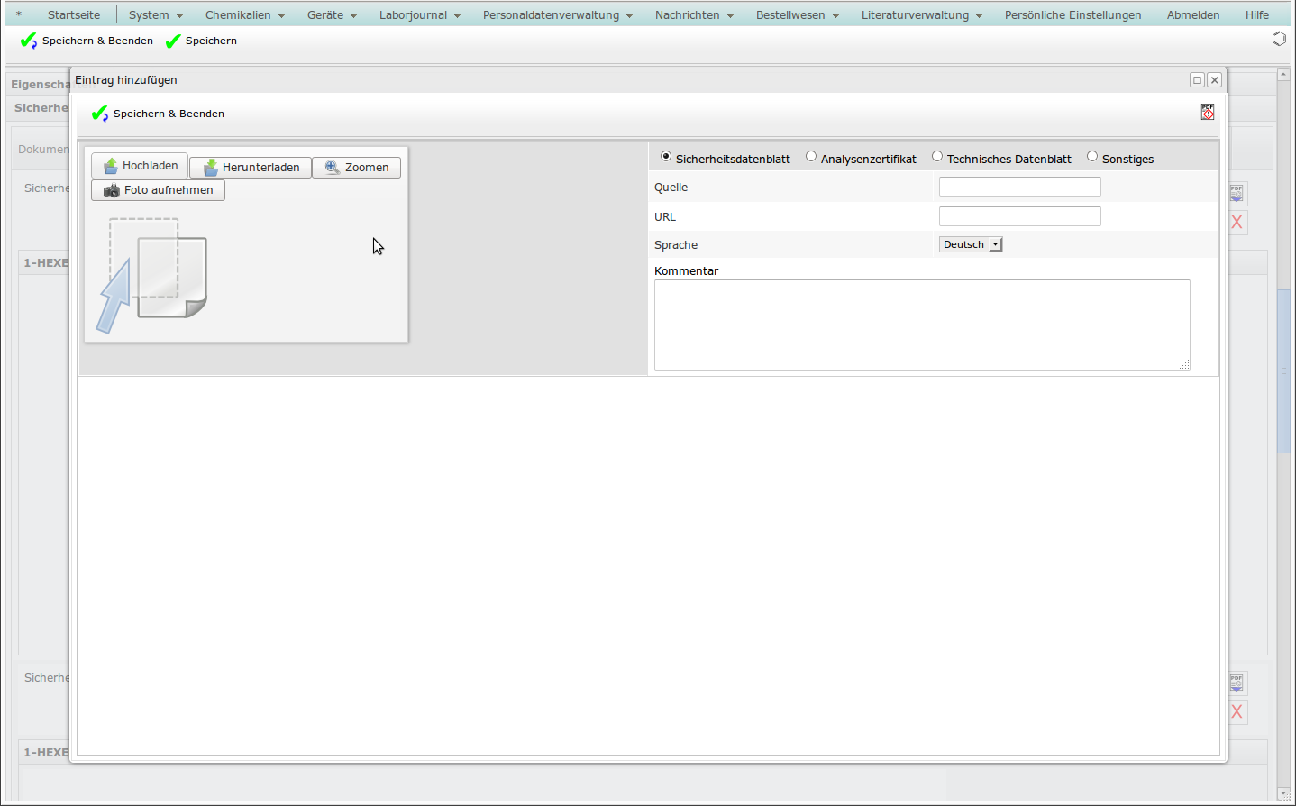Open Persönliche Einstellungen
This screenshot has height=806, width=1296.
1072,15
